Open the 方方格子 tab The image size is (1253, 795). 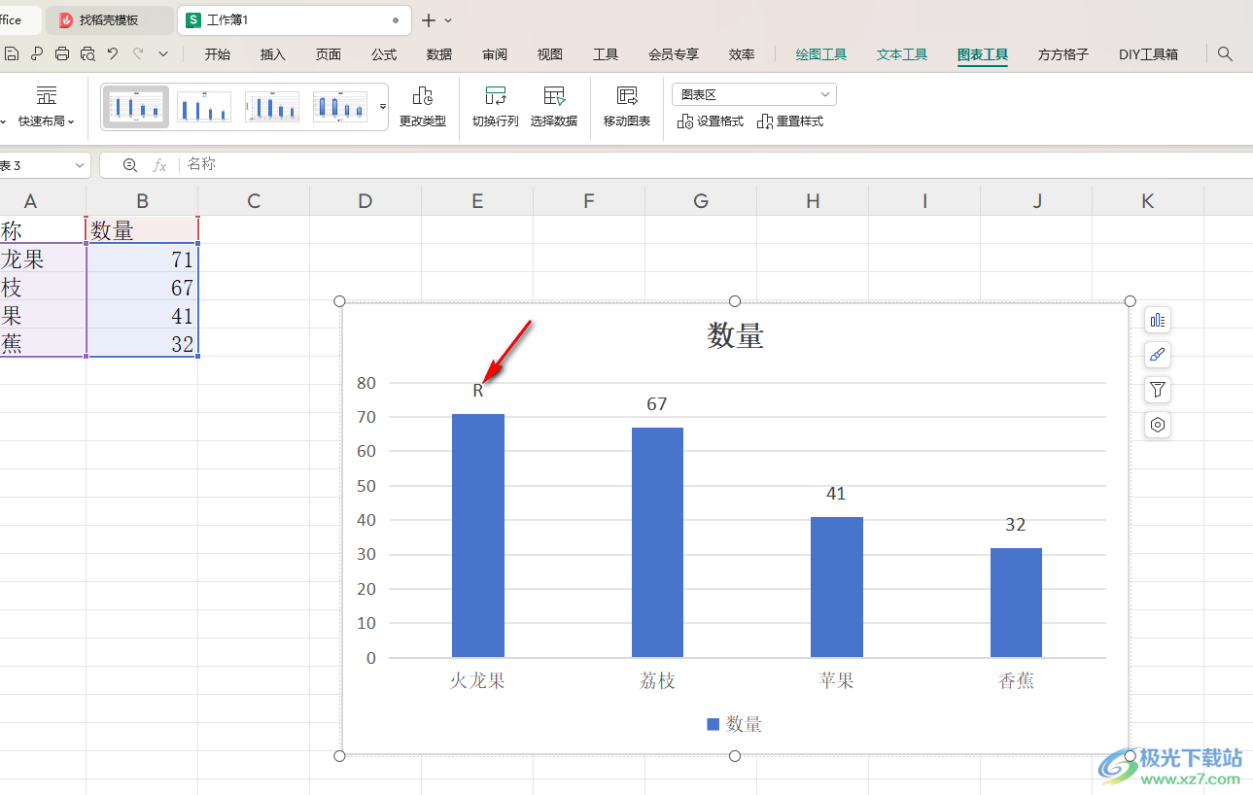[x=1063, y=54]
